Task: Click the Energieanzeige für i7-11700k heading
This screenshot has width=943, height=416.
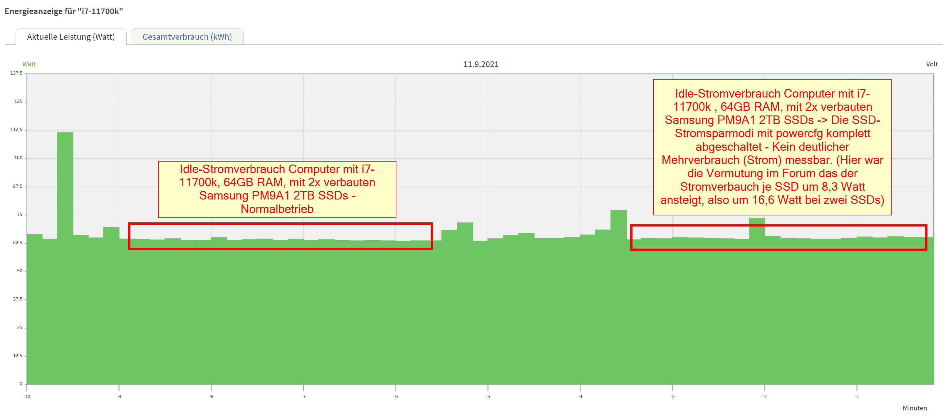Action: pyautogui.click(x=64, y=11)
